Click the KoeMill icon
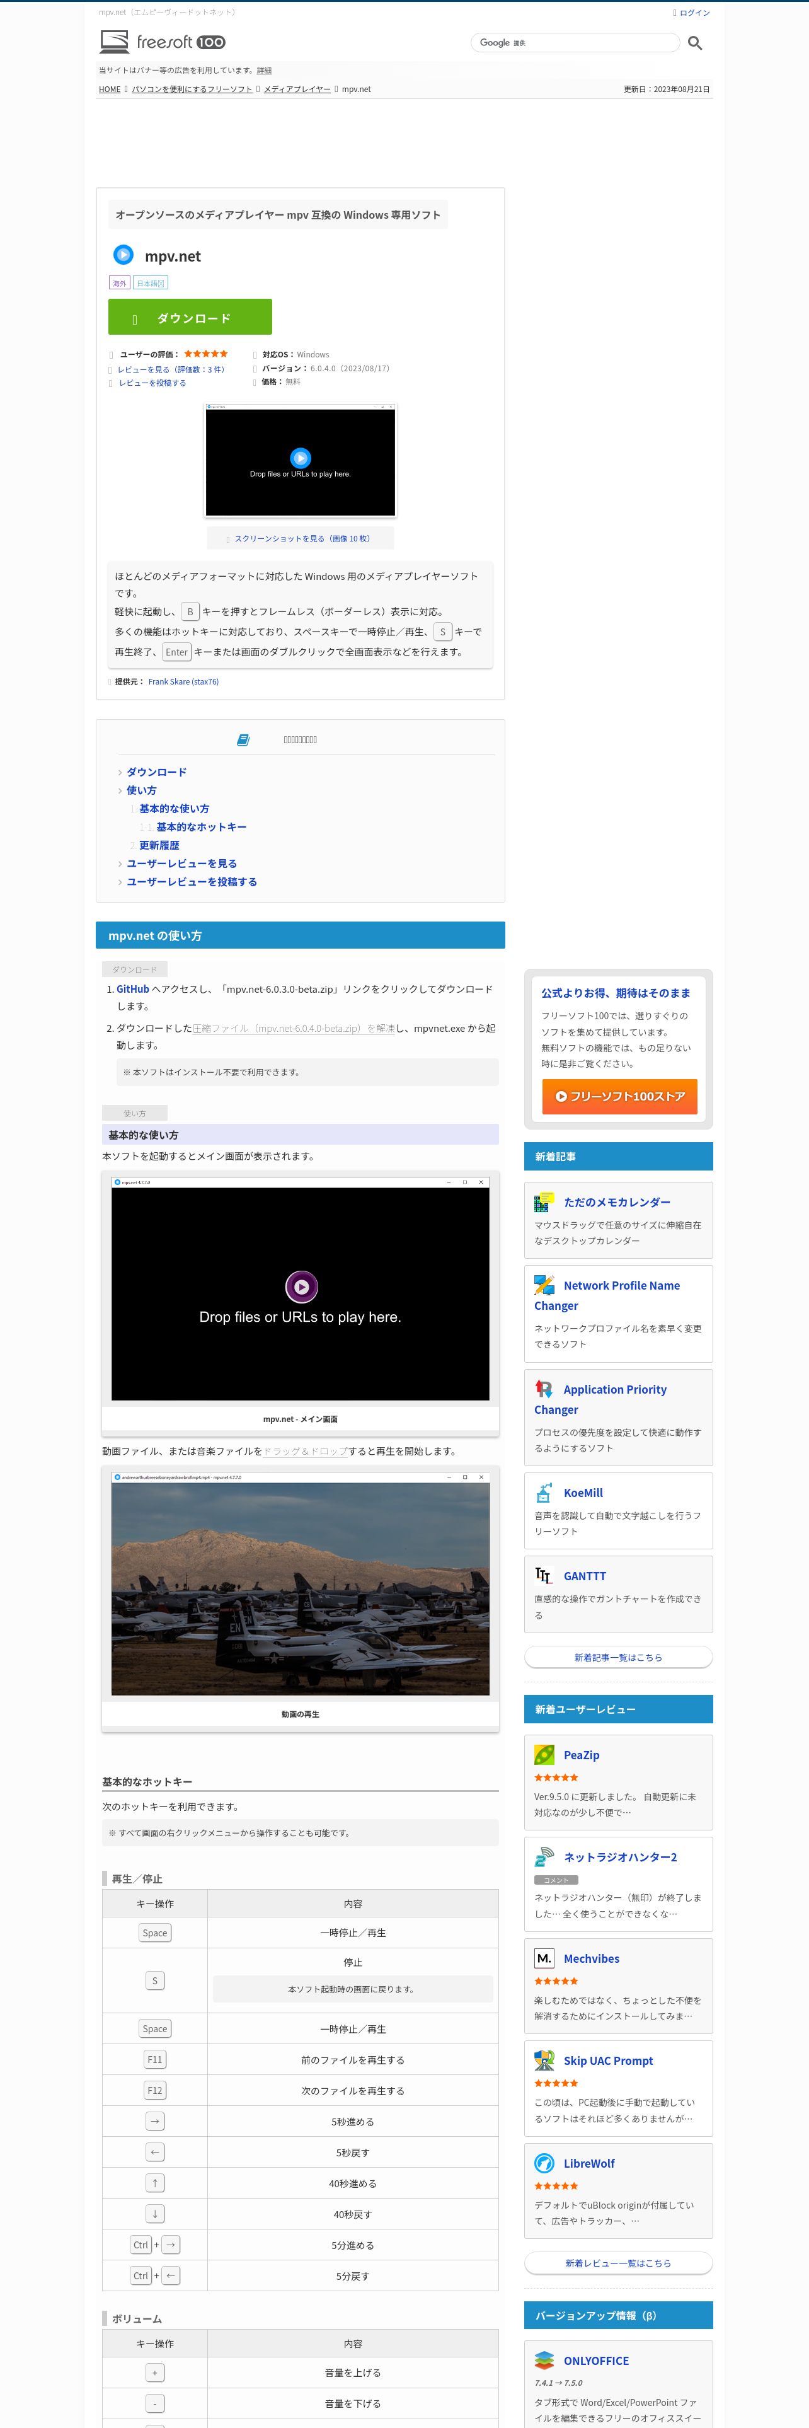The height and width of the screenshot is (2428, 809). coord(544,1492)
